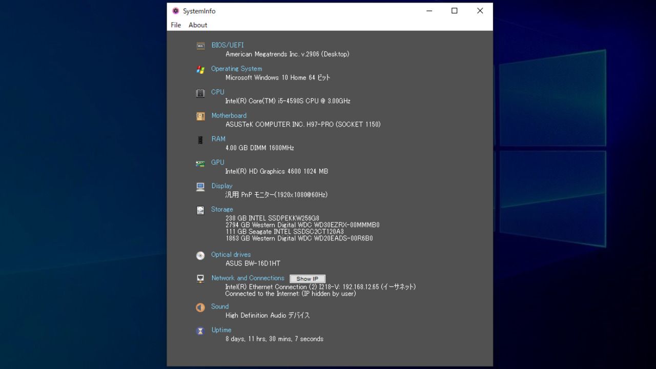Select the Operating System heading

tap(237, 69)
